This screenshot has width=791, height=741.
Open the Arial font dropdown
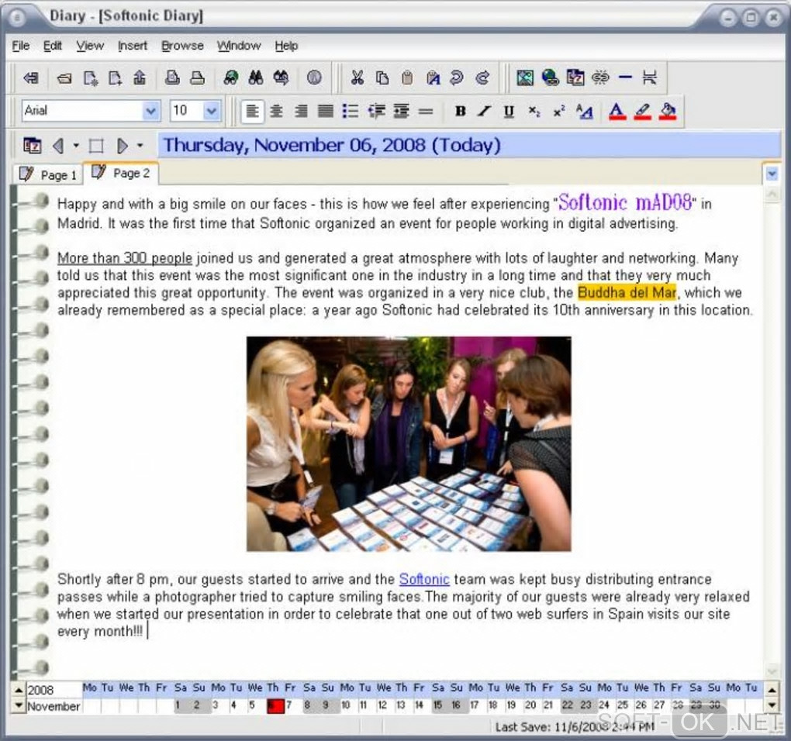tap(150, 111)
